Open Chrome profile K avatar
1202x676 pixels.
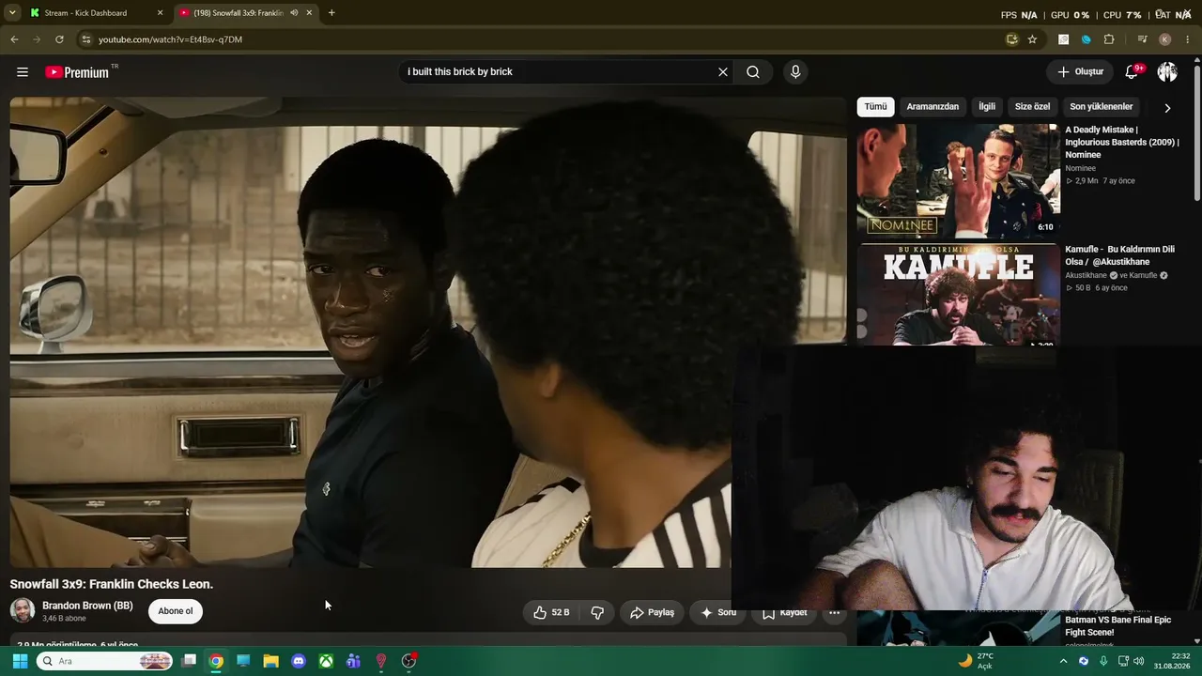click(x=1164, y=39)
